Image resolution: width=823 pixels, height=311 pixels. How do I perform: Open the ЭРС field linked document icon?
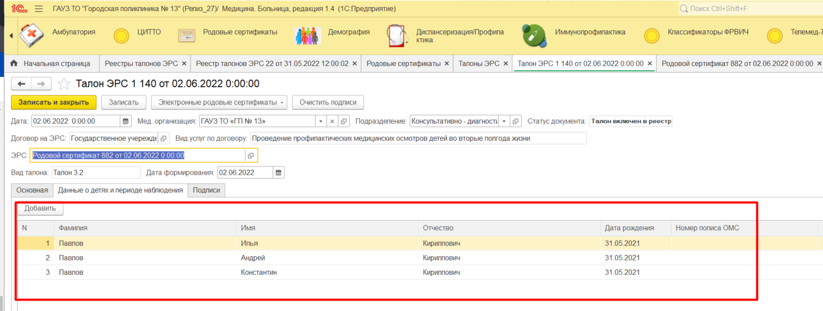tap(251, 155)
